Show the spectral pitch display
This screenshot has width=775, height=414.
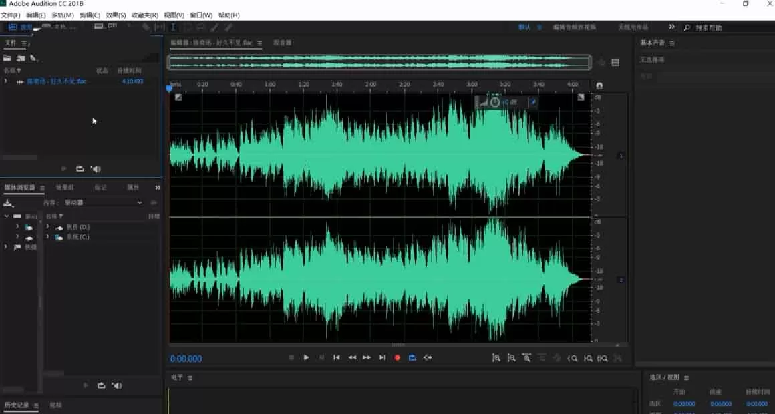112,26
